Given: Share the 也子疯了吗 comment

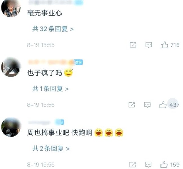Looking at the screenshot, I should pyautogui.click(x=132, y=105).
